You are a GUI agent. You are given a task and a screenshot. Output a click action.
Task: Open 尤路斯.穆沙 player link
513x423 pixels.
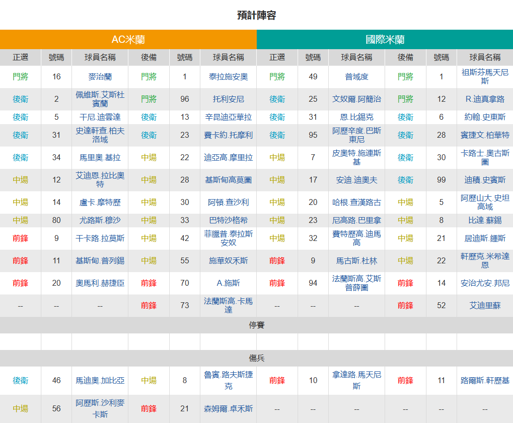(x=100, y=220)
